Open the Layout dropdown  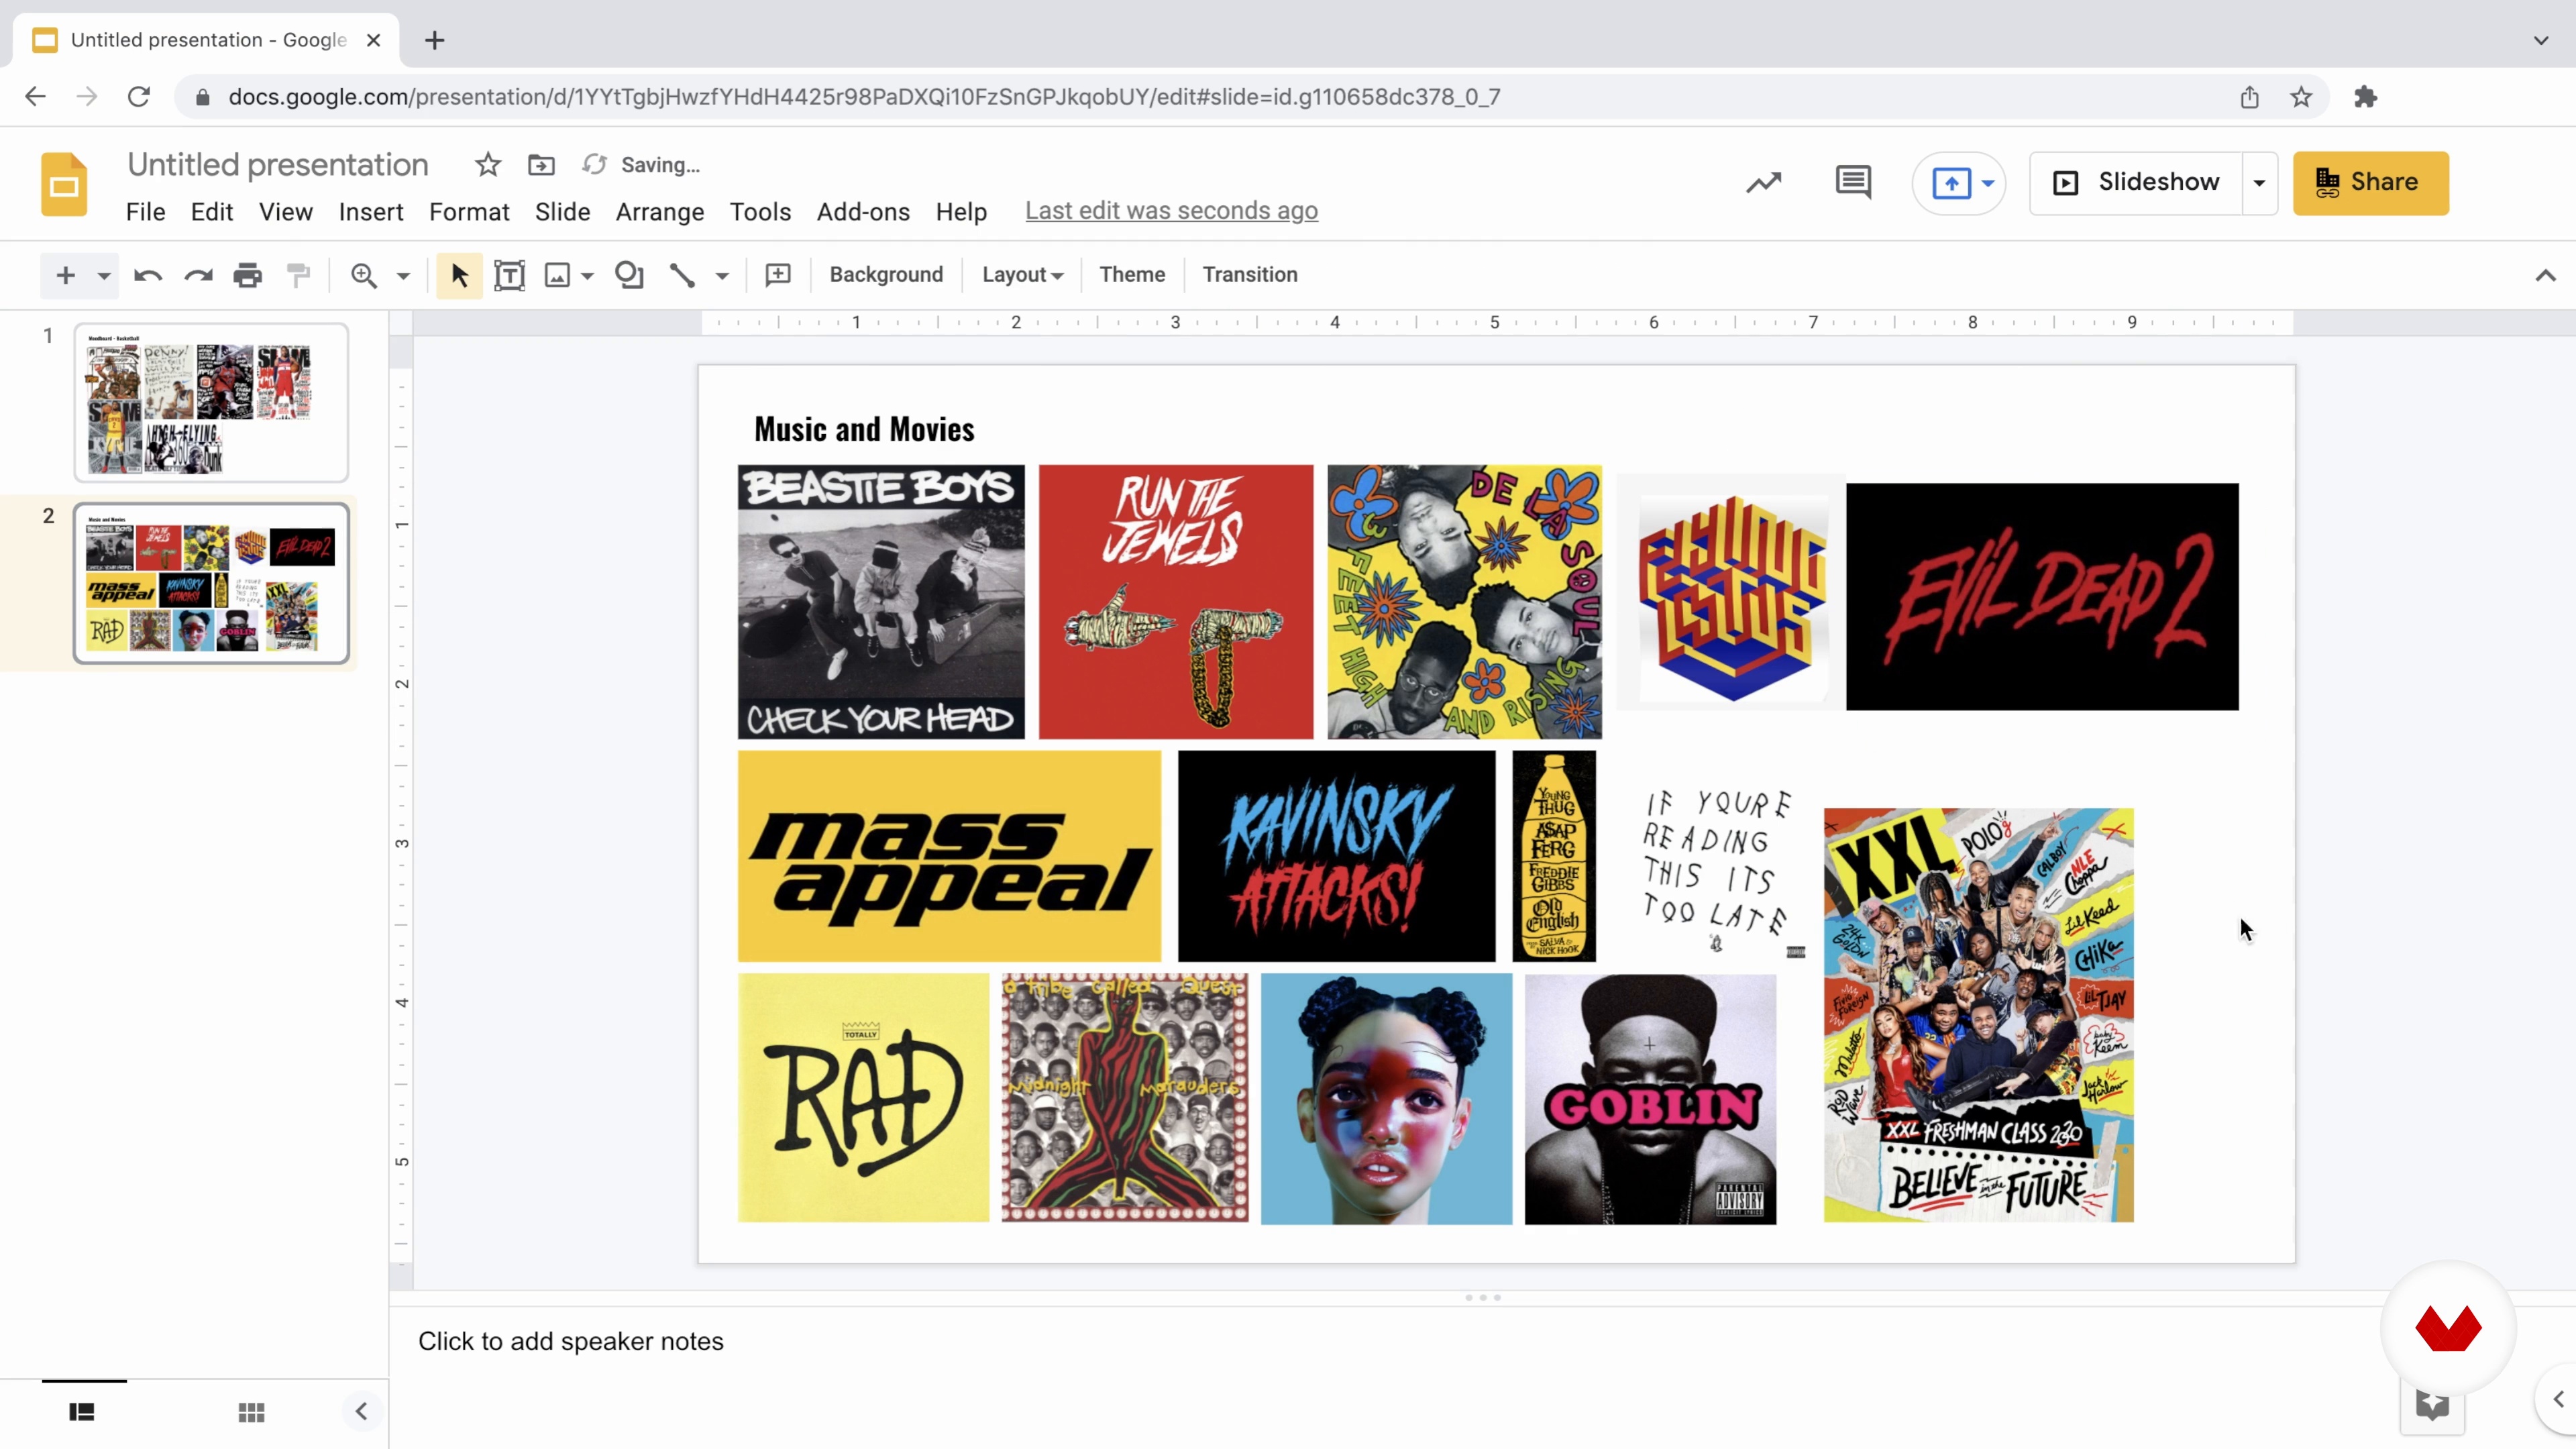coord(1022,275)
